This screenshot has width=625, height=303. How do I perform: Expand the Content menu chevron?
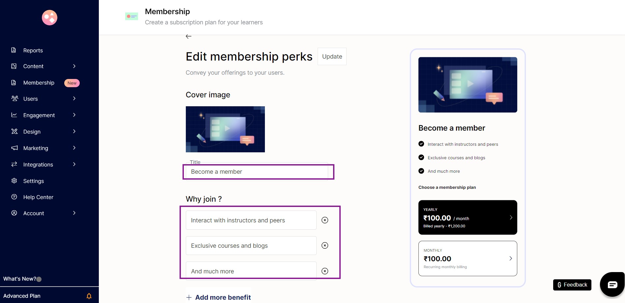click(x=74, y=66)
